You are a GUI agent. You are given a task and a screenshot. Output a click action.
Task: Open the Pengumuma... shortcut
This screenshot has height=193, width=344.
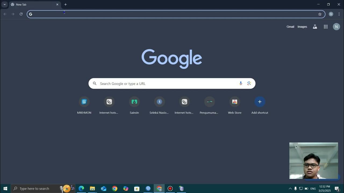click(x=209, y=106)
